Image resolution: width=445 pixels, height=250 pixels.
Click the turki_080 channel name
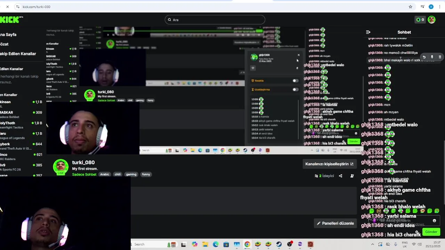pyautogui.click(x=83, y=162)
